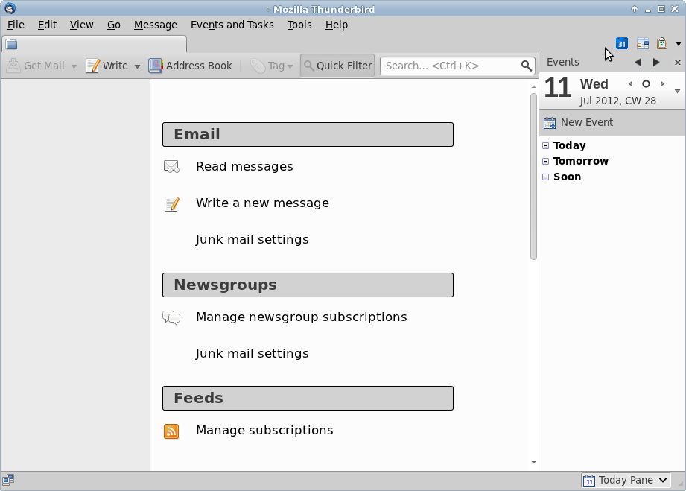The width and height of the screenshot is (686, 491).
Task: Open the Tag dropdown
Action: pyautogui.click(x=271, y=66)
